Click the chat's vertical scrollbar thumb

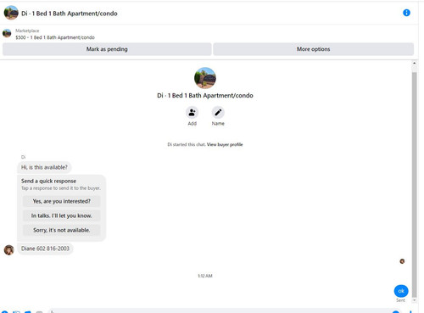tap(414, 185)
